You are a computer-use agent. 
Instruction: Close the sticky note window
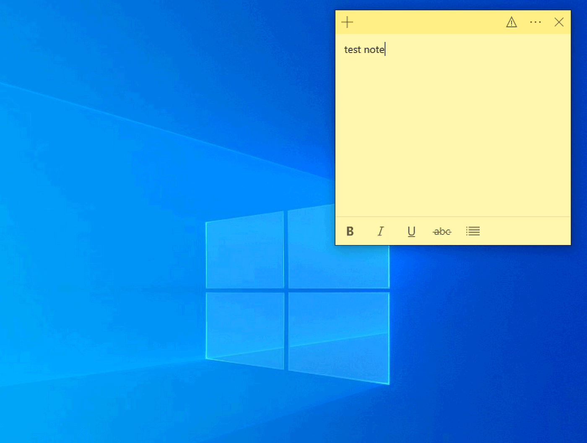(559, 22)
